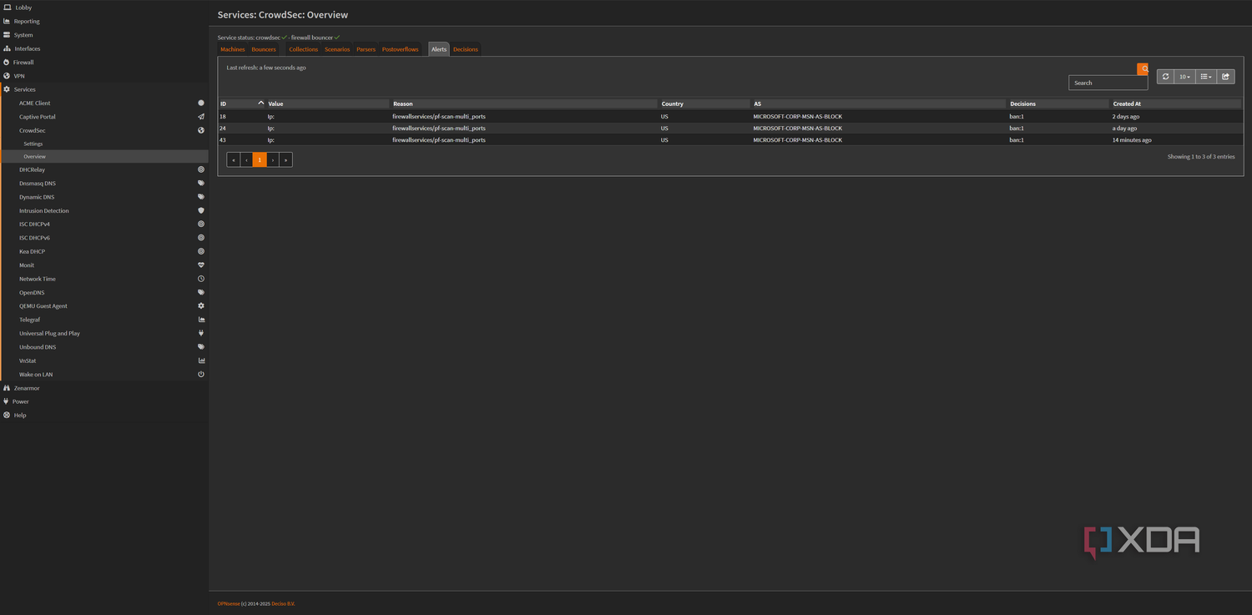Click the Captive Portal paper plane icon

point(201,117)
